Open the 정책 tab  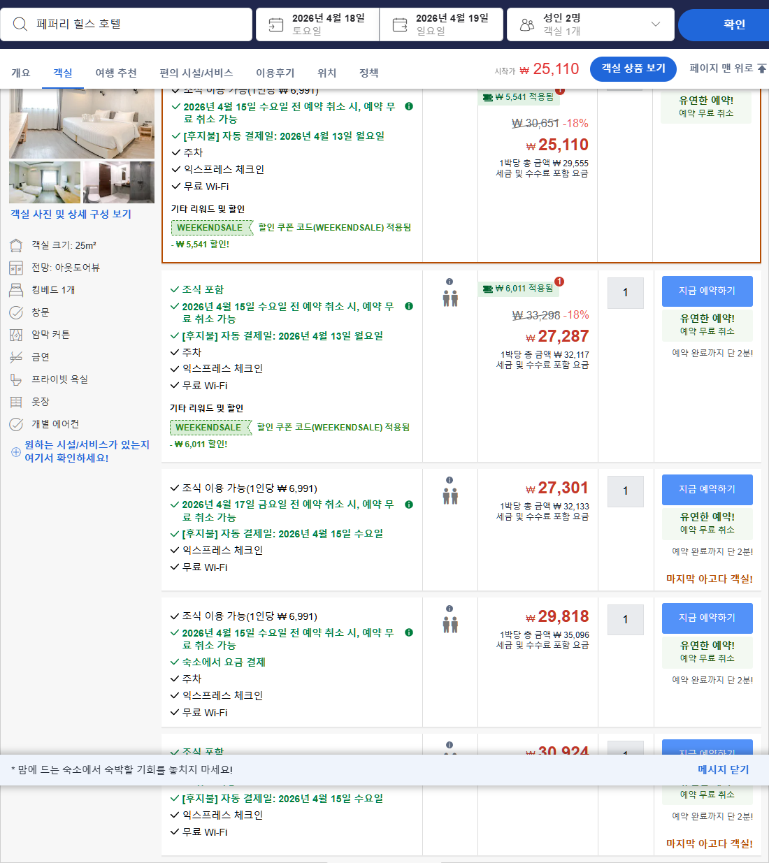pos(369,73)
